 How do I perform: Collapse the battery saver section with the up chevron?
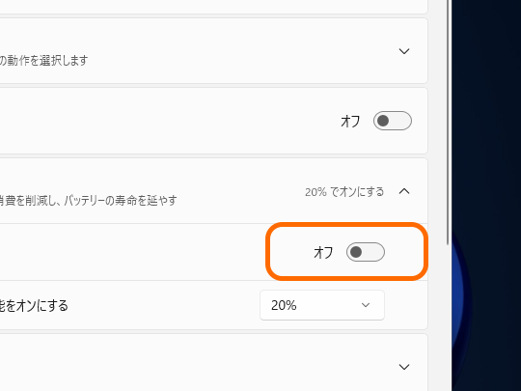tap(404, 191)
